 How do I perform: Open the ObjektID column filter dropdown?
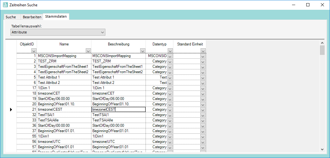[x=34, y=50]
